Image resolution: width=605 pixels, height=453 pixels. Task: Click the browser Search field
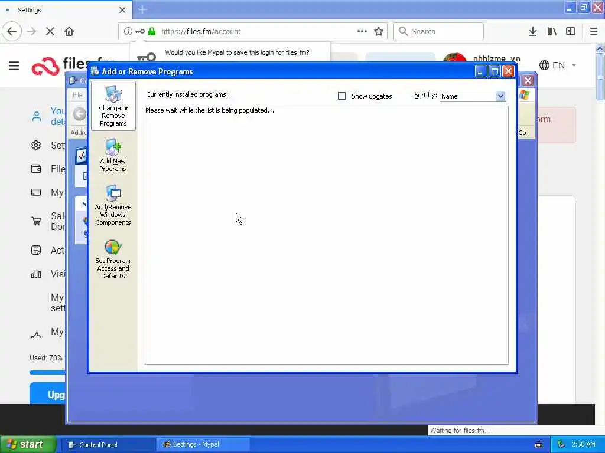click(x=438, y=32)
